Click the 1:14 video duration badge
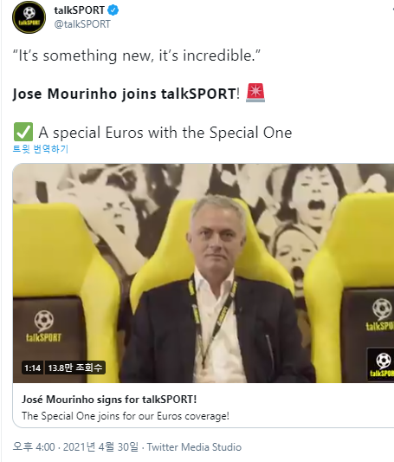The width and height of the screenshot is (394, 462). [32, 368]
